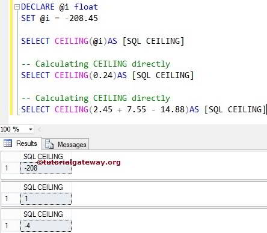
Task: Switch to the Results tab
Action: 21,144
